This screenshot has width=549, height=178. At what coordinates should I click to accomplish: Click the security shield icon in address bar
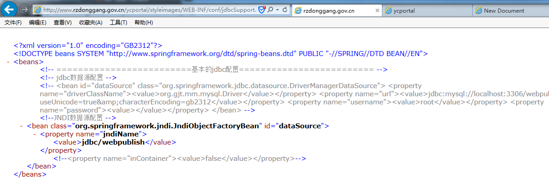pos(262,9)
